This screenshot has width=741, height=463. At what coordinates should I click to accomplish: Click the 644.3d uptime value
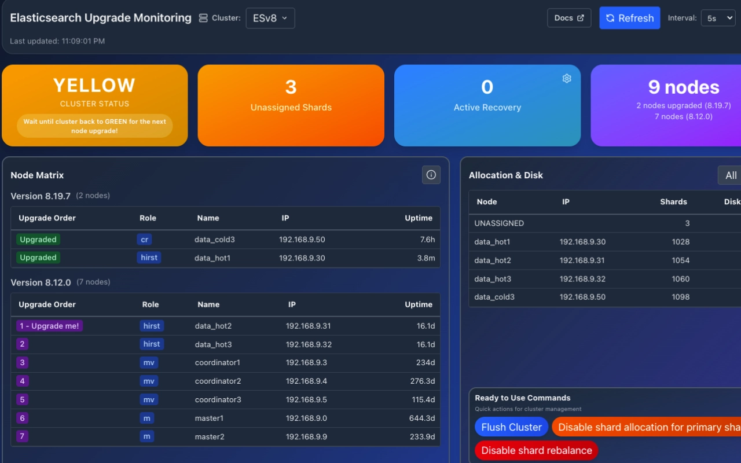click(422, 419)
